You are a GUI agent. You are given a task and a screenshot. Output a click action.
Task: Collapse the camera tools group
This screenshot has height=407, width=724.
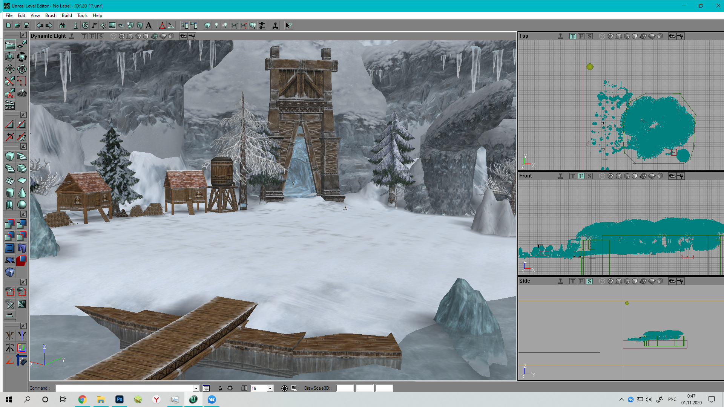[23, 35]
